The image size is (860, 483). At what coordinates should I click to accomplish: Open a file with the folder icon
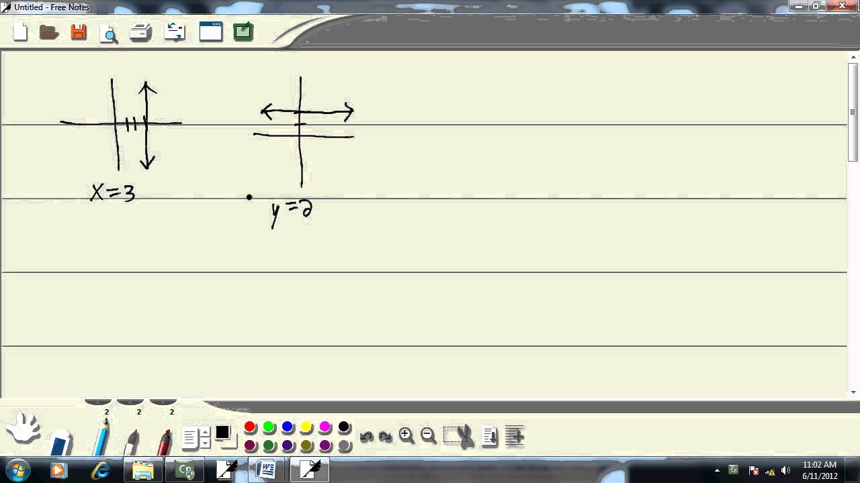pyautogui.click(x=49, y=32)
